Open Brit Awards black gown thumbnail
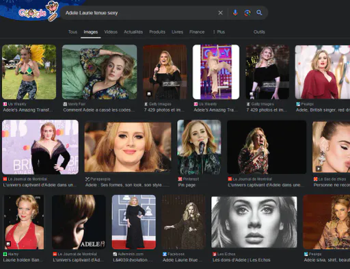 pyautogui.click(x=40, y=147)
